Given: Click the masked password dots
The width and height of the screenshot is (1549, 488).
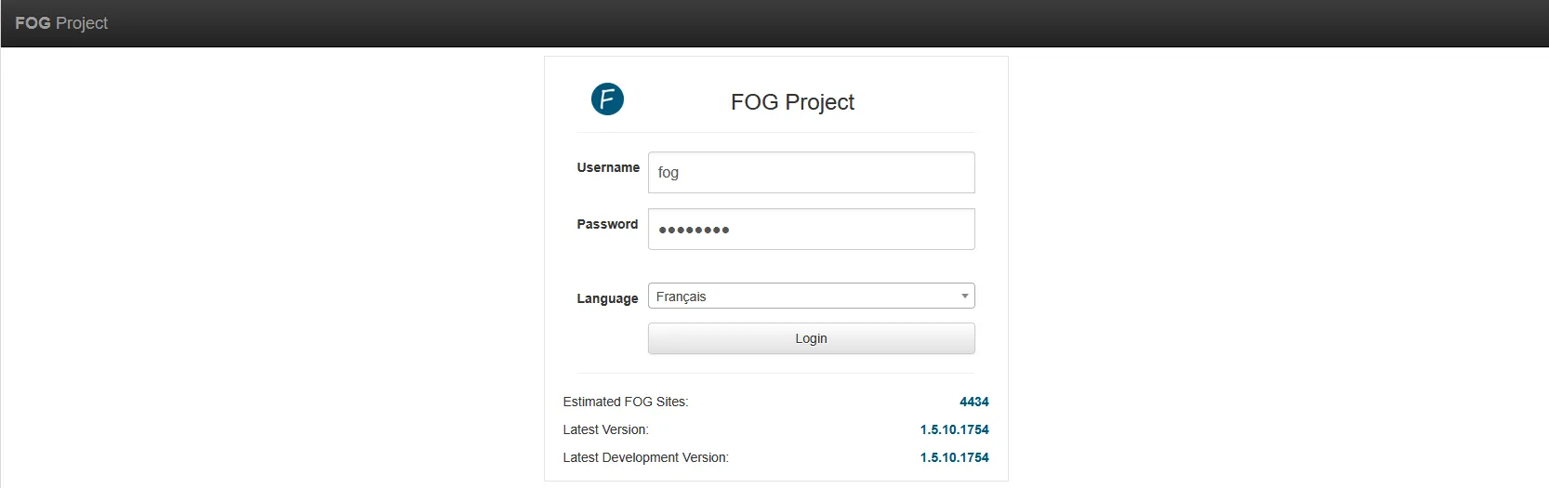Looking at the screenshot, I should (694, 230).
